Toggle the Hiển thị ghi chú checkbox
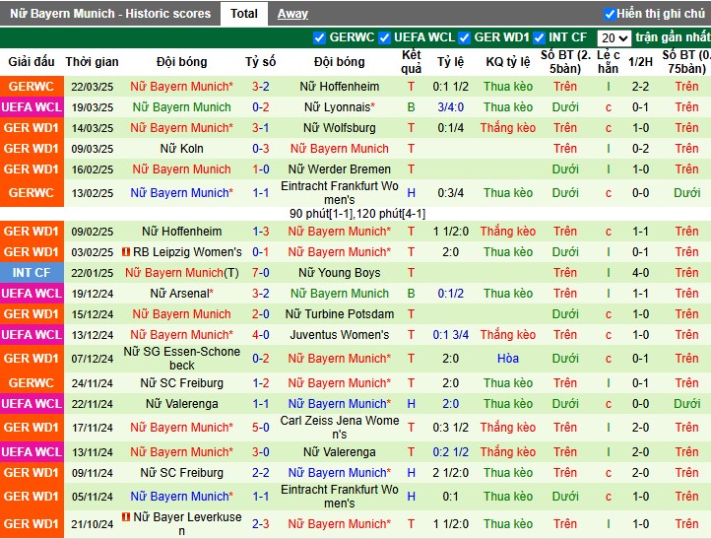This screenshot has width=711, height=539. point(610,14)
